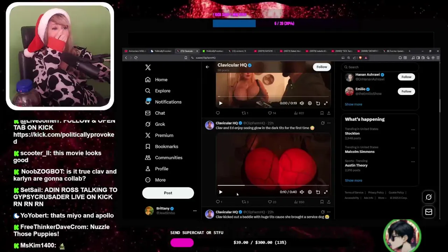
Task: Click the Post button
Action: 168,193
